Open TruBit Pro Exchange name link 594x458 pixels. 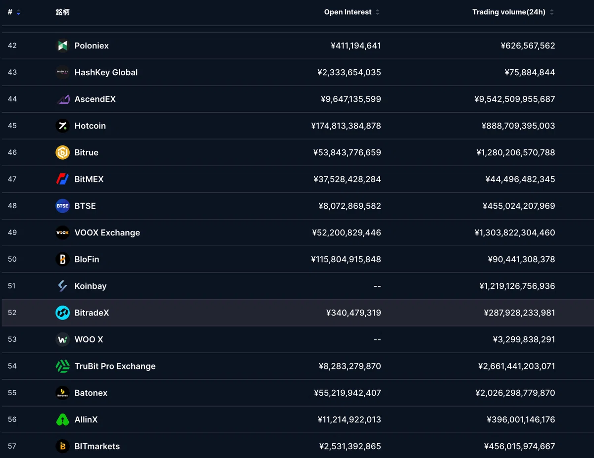pyautogui.click(x=115, y=366)
